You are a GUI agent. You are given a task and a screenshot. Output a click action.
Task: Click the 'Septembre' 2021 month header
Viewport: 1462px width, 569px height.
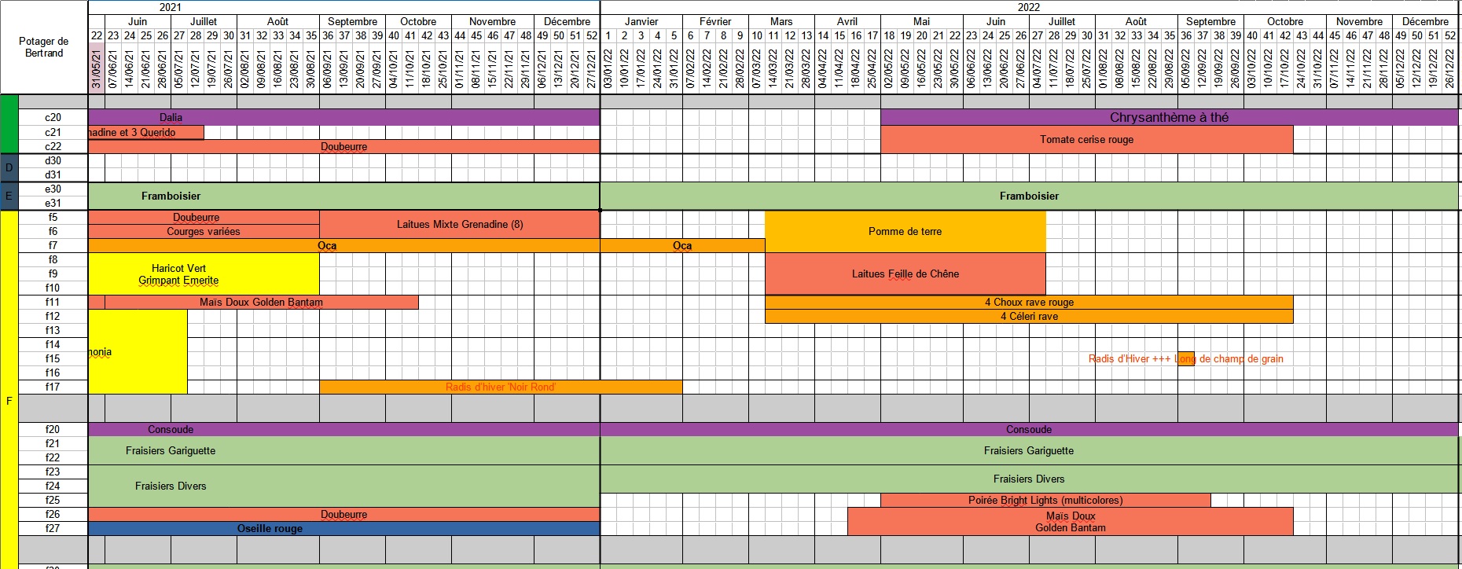352,21
